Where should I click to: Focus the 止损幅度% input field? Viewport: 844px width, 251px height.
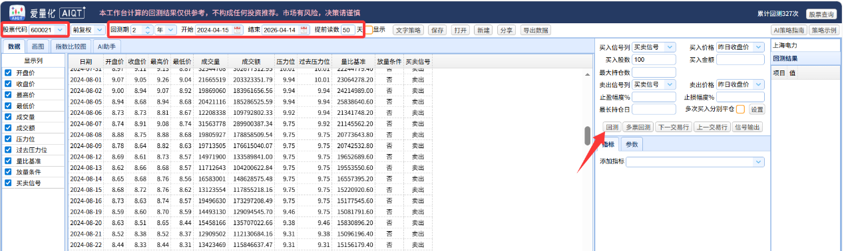[x=740, y=97]
